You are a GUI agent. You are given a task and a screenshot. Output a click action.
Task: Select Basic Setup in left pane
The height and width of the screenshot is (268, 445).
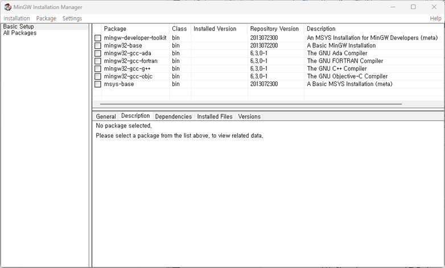point(18,26)
